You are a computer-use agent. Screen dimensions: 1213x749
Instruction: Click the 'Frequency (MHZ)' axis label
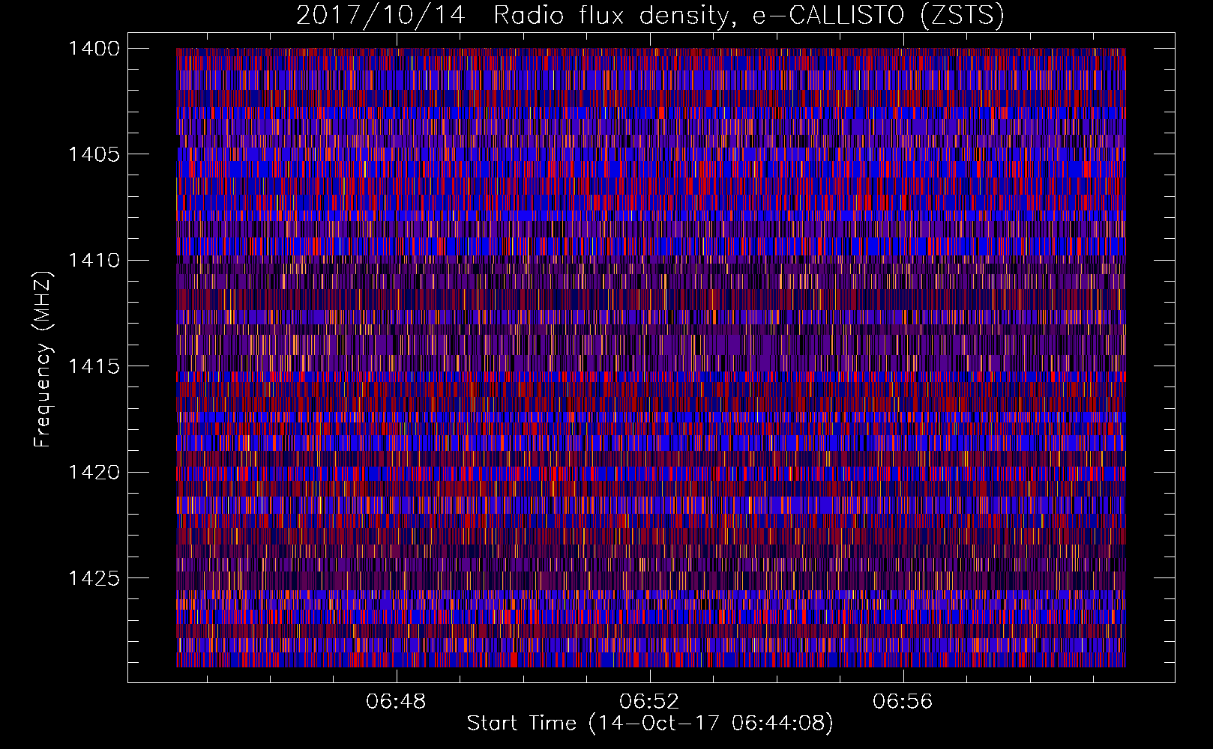pos(43,360)
